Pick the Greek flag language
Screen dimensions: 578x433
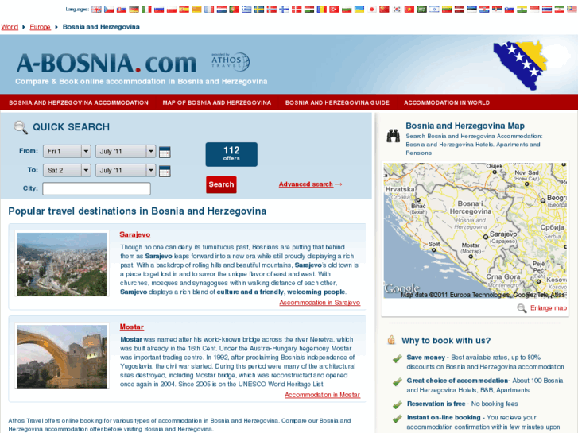click(x=246, y=10)
